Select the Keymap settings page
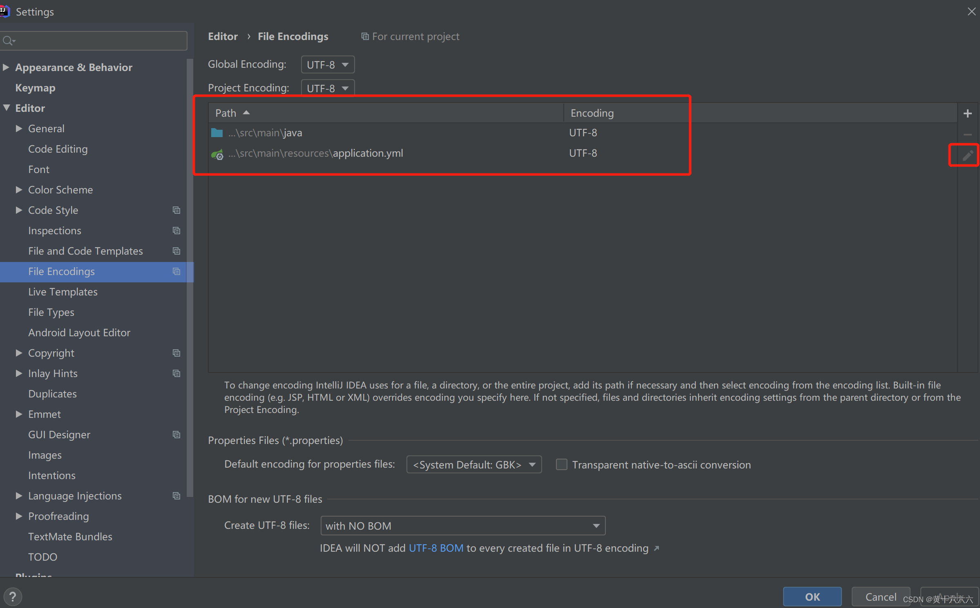This screenshot has width=980, height=608. pyautogui.click(x=35, y=88)
